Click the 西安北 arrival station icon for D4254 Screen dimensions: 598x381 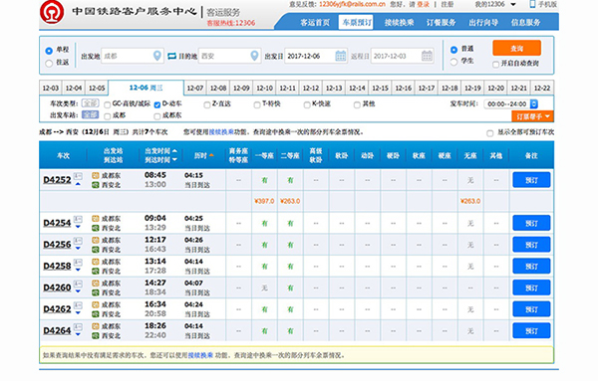96,228
